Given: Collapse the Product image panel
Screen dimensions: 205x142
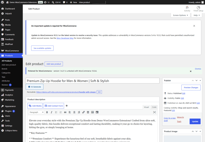Looking at the screenshot, I should [x=200, y=131].
